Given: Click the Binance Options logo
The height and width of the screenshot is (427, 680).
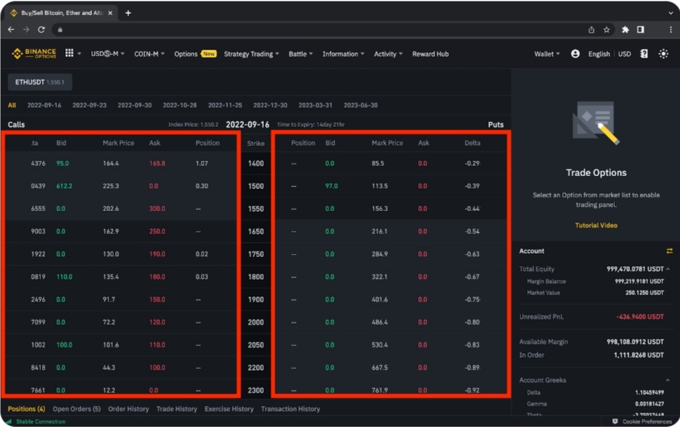Looking at the screenshot, I should click(34, 53).
